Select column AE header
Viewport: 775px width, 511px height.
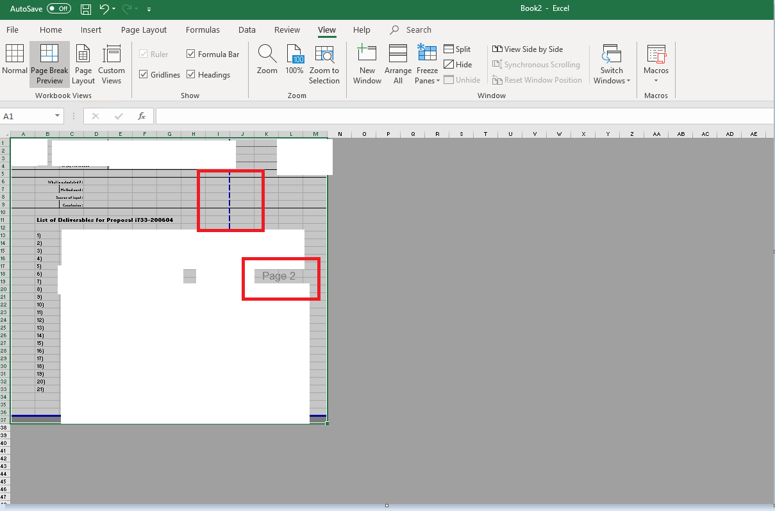pyautogui.click(x=754, y=134)
